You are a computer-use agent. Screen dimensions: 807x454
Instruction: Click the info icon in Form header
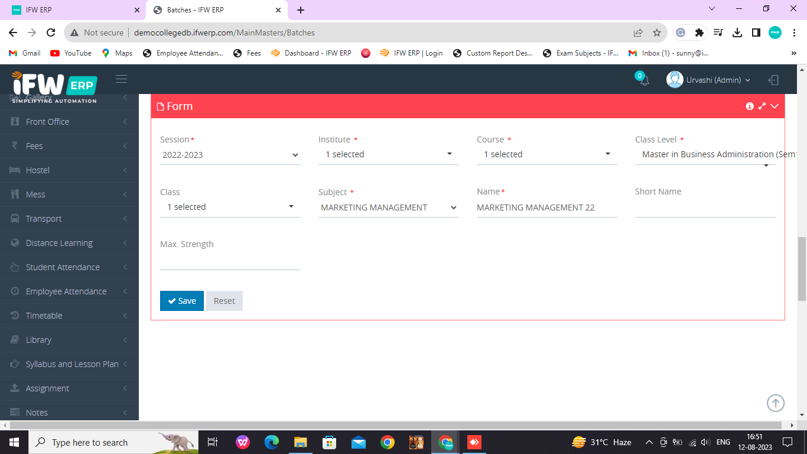click(x=750, y=106)
